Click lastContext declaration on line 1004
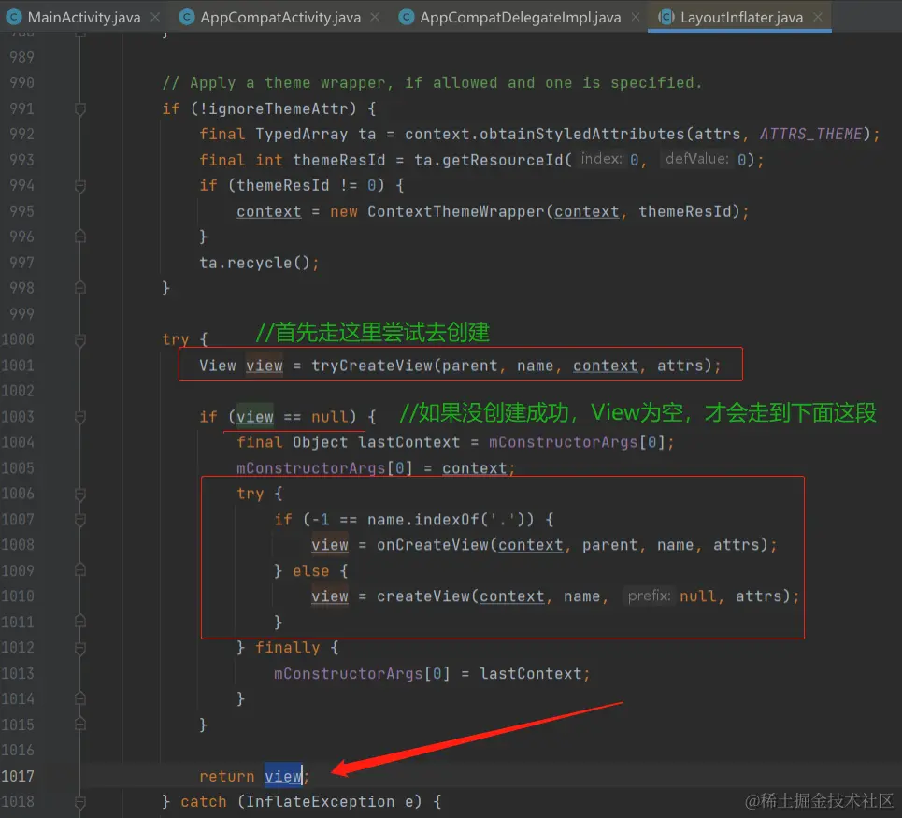The image size is (902, 818). (409, 442)
